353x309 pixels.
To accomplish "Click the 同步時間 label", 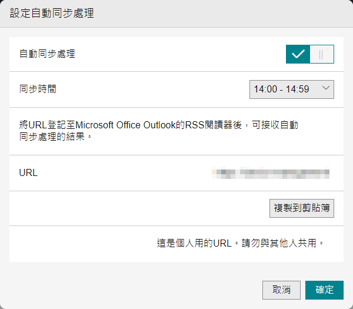I will (38, 89).
